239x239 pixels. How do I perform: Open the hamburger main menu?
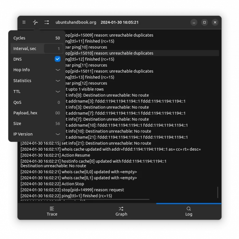24,22
